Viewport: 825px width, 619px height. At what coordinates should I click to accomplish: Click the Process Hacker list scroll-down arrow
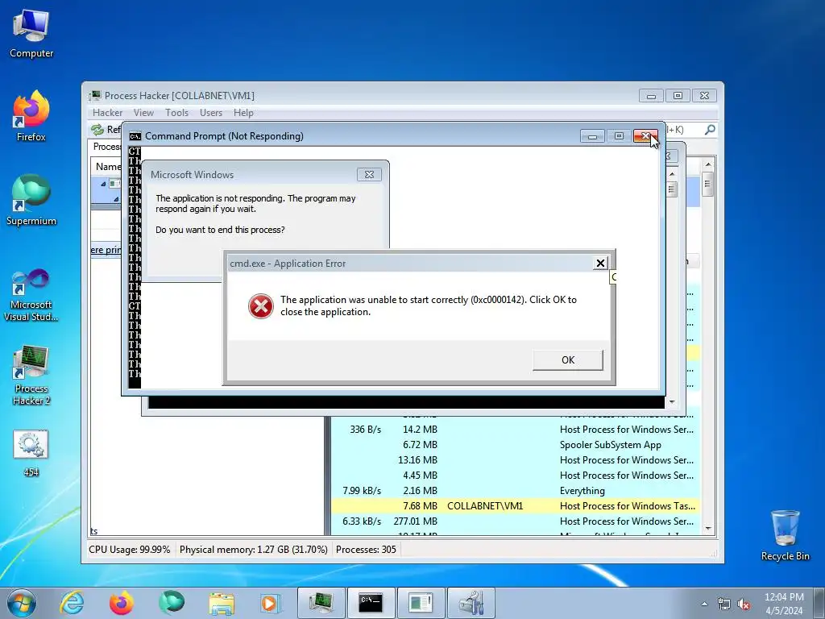click(708, 529)
